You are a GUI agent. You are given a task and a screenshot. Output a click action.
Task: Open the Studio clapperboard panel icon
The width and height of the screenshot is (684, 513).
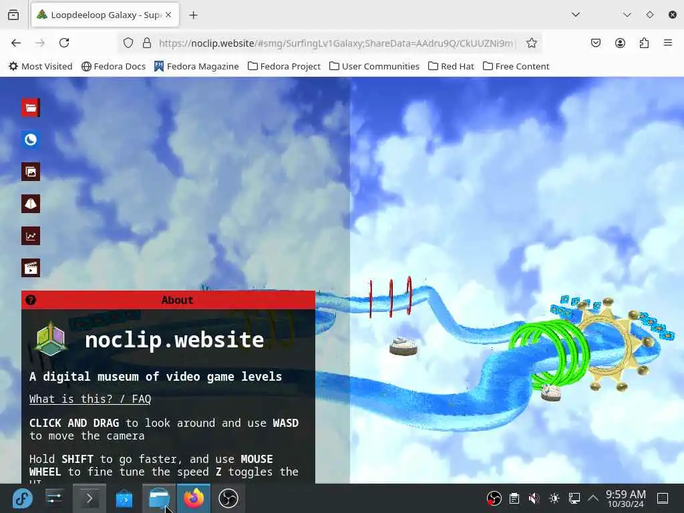[31, 268]
